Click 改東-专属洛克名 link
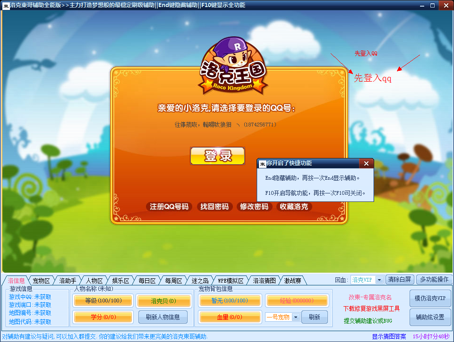The height and width of the screenshot is (342, 454). click(x=370, y=297)
